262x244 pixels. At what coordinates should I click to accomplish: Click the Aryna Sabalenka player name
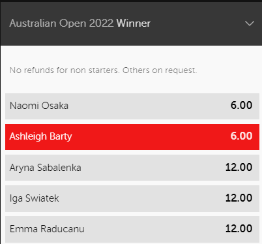point(45,168)
